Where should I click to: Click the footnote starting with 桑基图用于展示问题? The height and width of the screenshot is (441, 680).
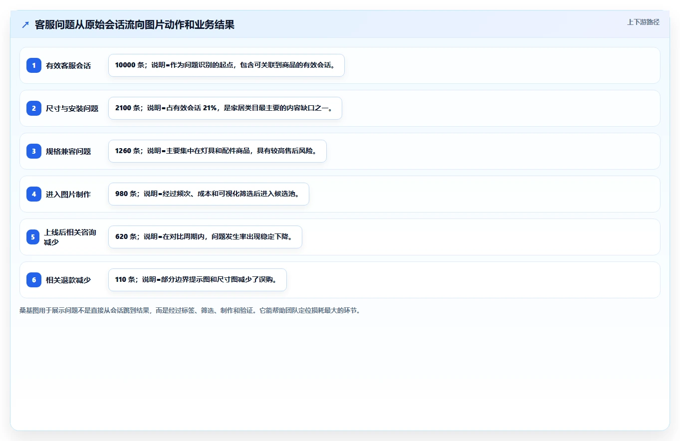click(x=190, y=310)
